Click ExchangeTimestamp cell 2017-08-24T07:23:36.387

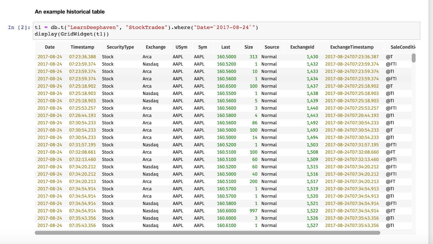(x=352, y=57)
